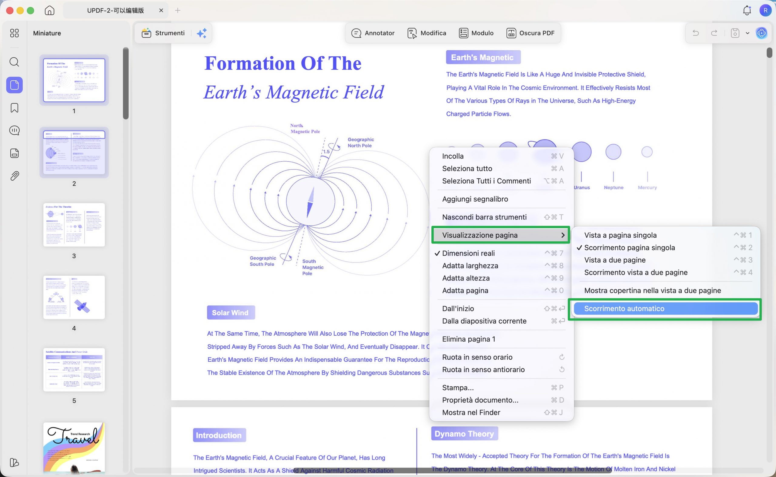Open the Strumenti tools button

pyautogui.click(x=163, y=33)
